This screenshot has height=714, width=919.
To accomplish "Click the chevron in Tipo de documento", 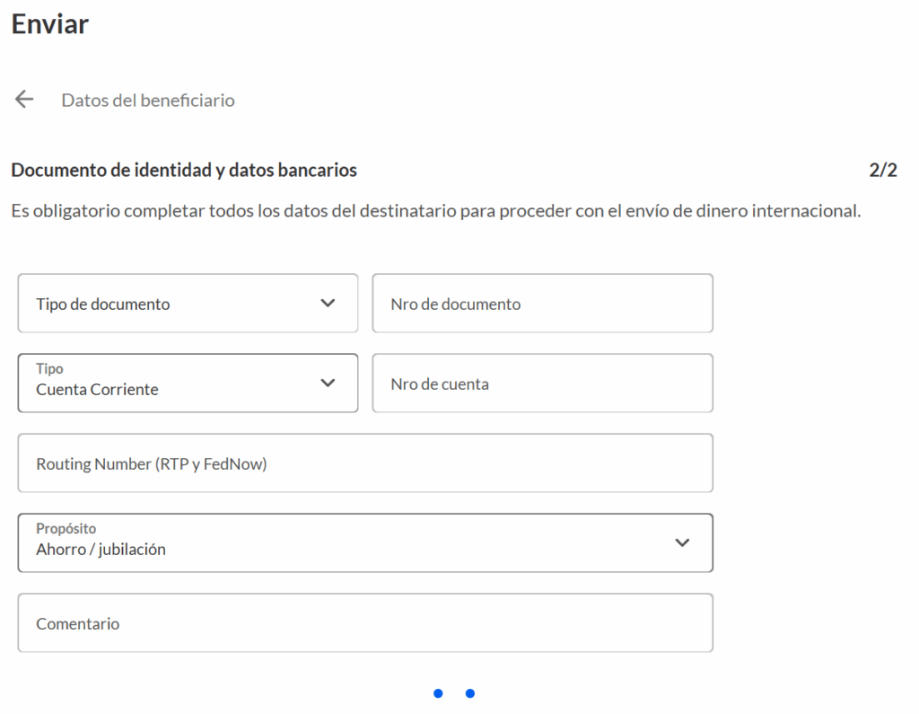I will 328,304.
